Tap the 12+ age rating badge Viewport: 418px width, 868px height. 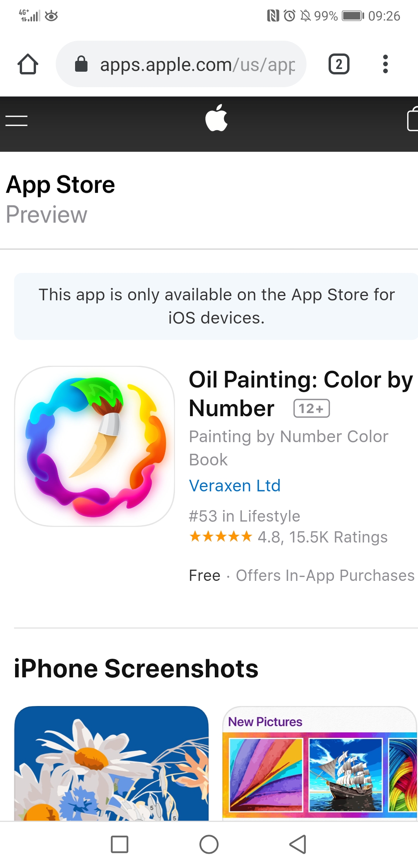tap(312, 408)
